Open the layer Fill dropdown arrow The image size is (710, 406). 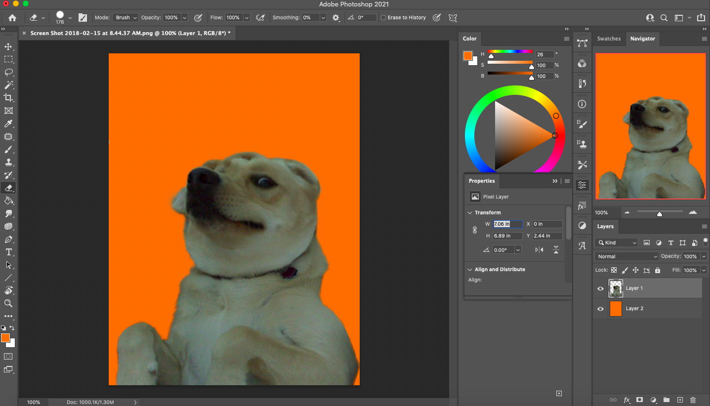(x=703, y=270)
